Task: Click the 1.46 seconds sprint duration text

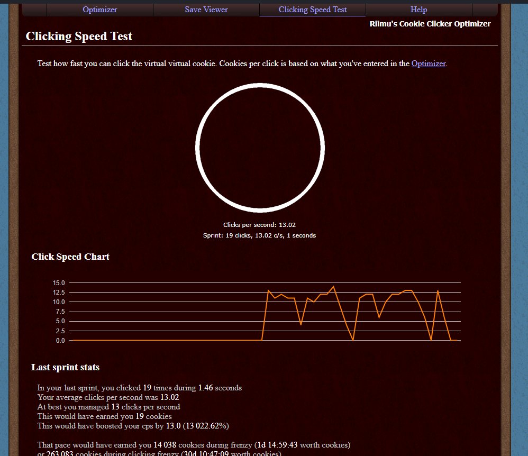Action: [206, 388]
